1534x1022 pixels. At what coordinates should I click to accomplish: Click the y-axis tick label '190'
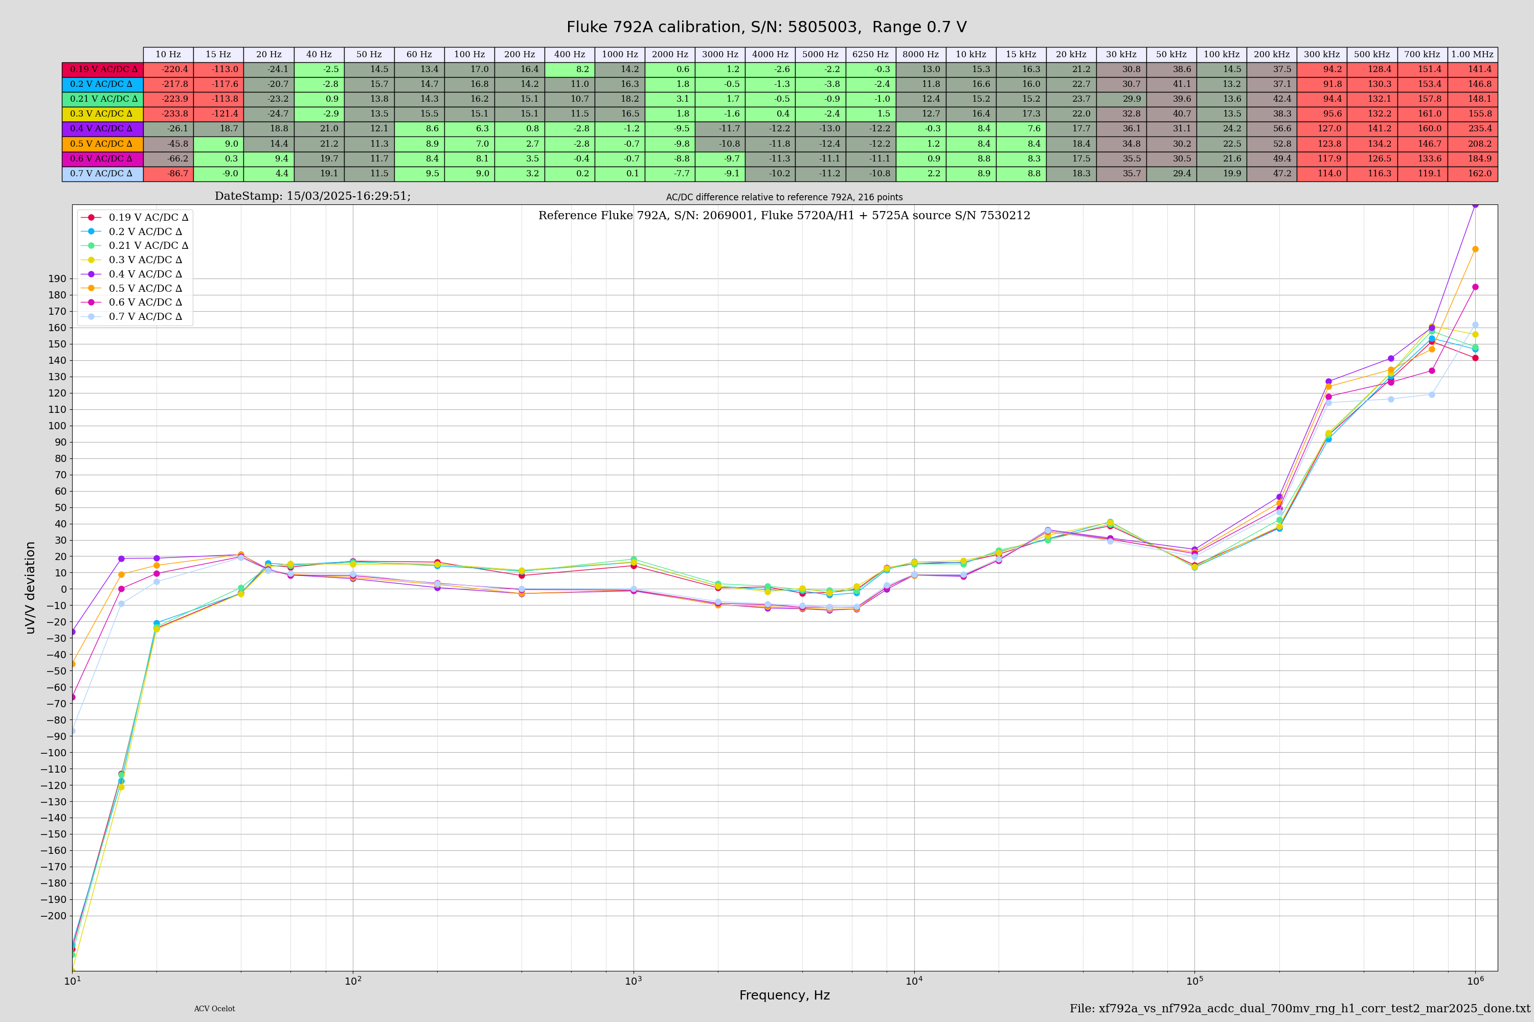[x=57, y=279]
